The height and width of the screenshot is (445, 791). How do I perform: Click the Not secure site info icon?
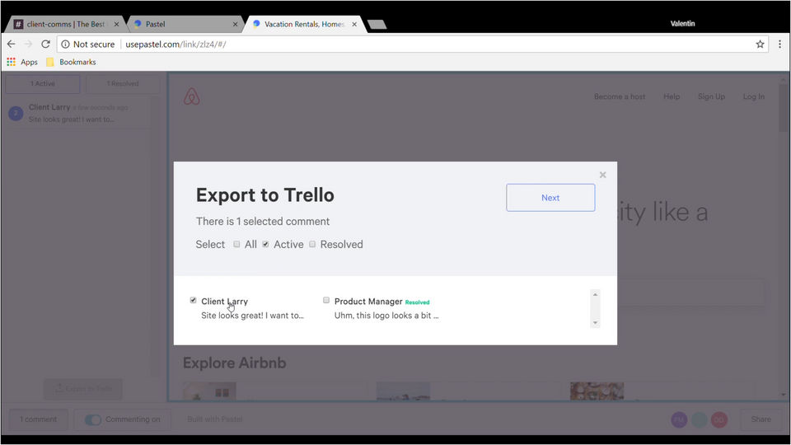(65, 44)
